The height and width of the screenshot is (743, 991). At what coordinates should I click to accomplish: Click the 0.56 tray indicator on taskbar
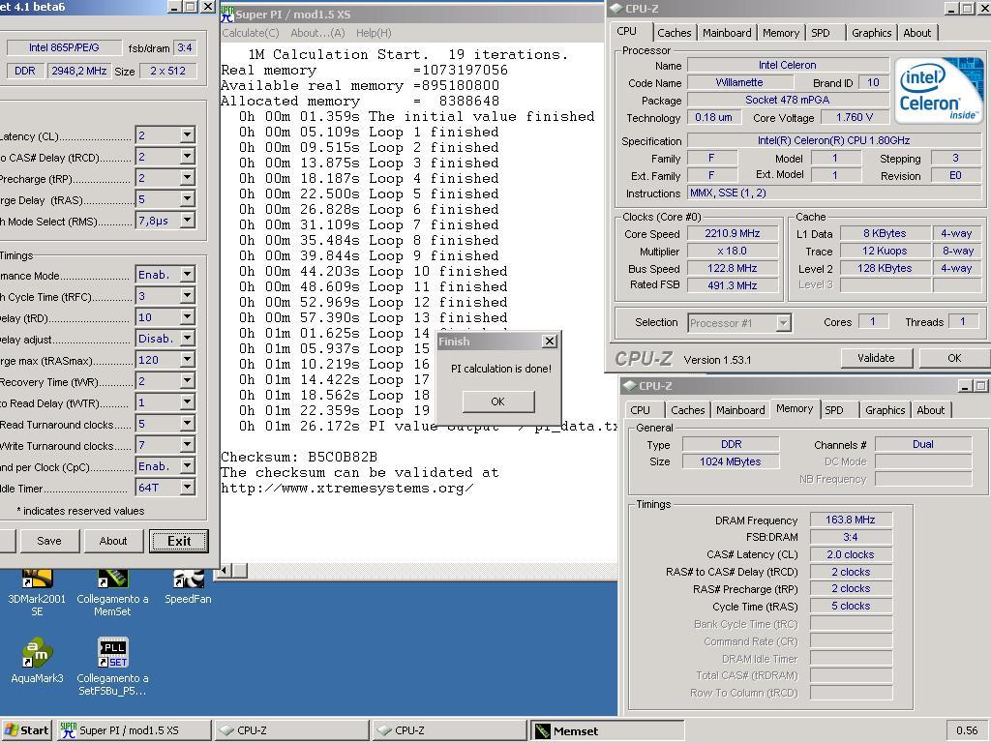coord(967,730)
